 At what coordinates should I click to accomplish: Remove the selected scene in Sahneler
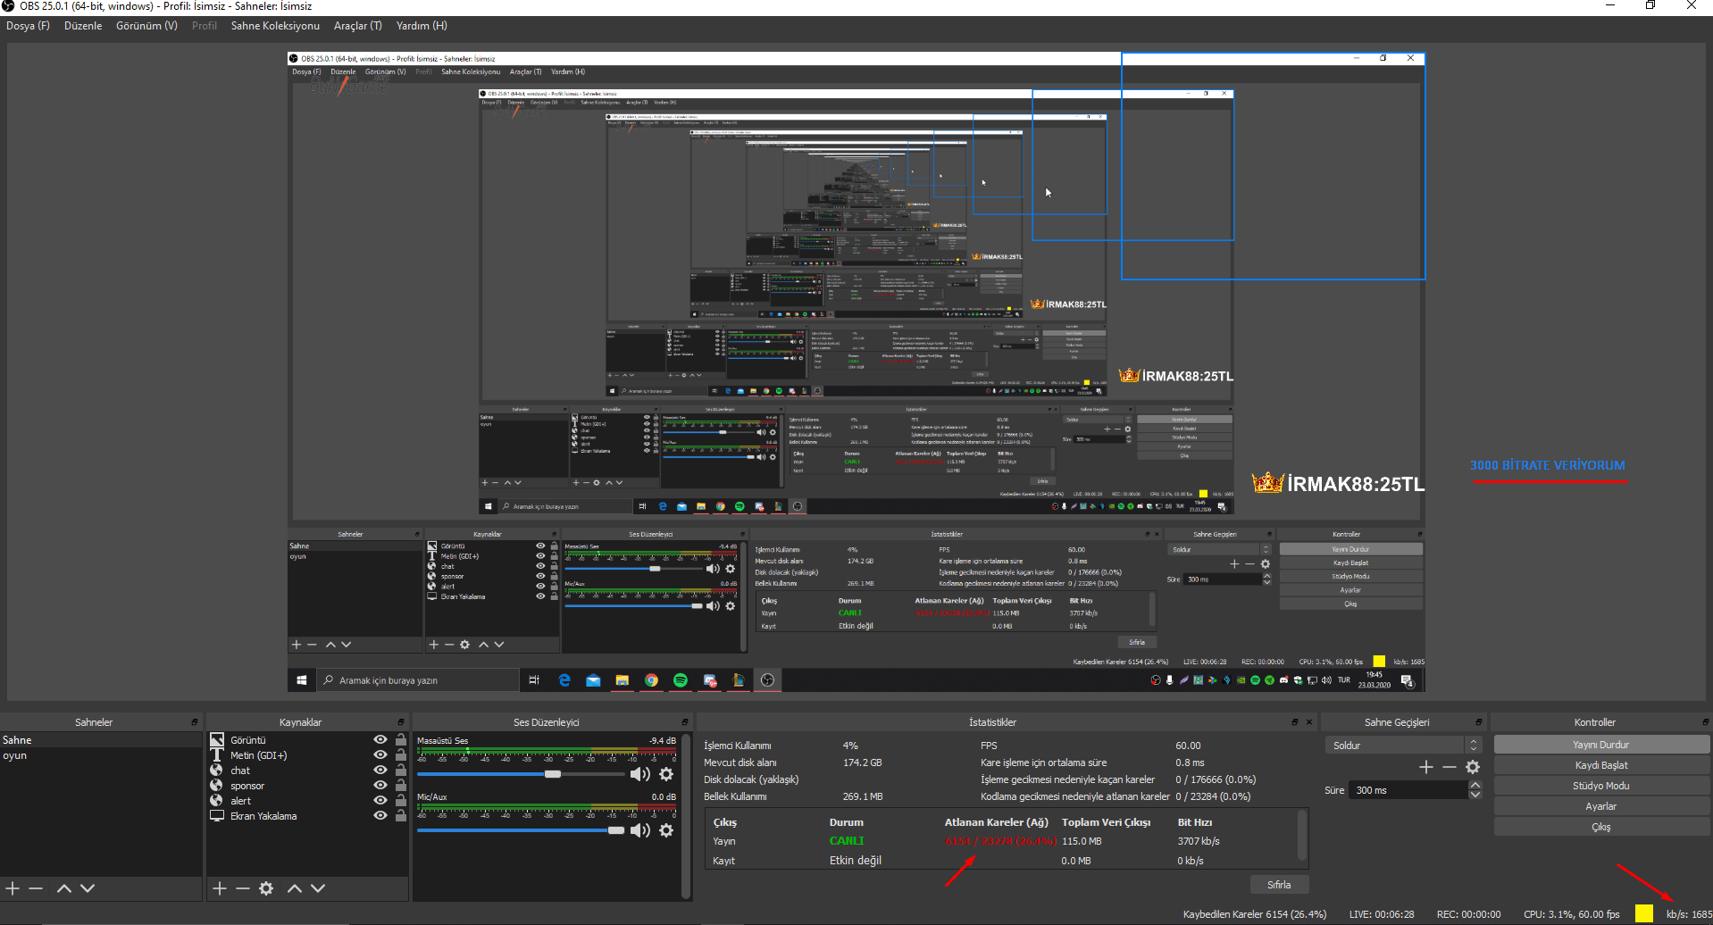coord(36,888)
